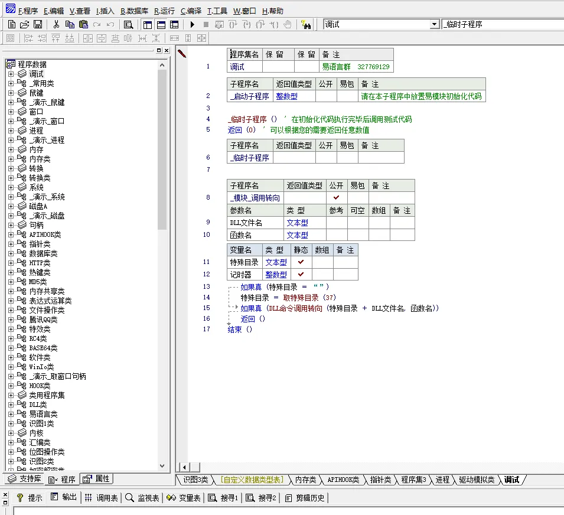The image size is (564, 515).
Task: Click the New file toolbar icon
Action: [x=11, y=24]
